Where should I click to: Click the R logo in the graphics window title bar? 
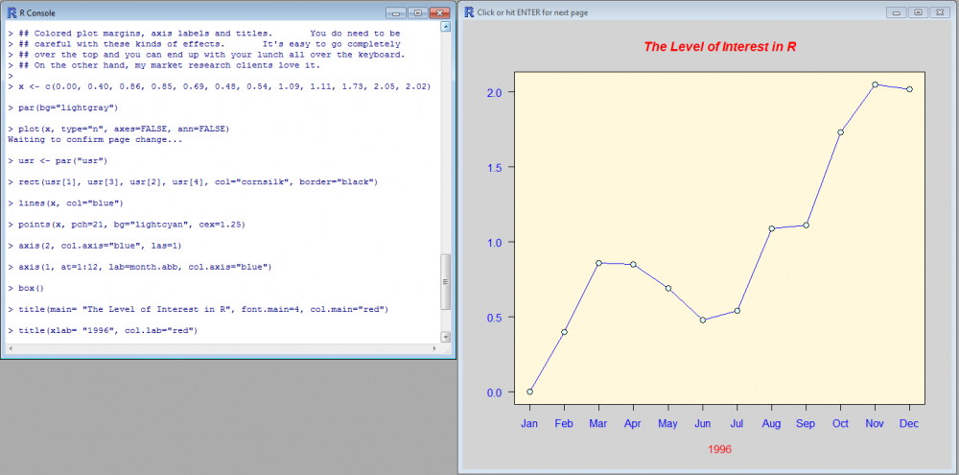[469, 12]
